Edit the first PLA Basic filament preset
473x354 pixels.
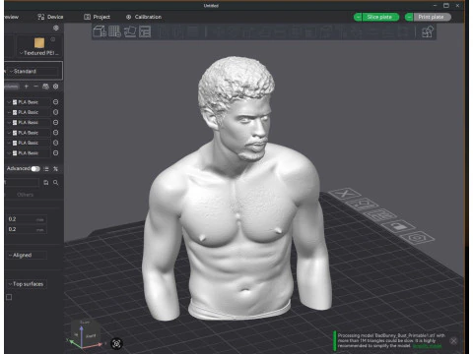click(x=55, y=102)
